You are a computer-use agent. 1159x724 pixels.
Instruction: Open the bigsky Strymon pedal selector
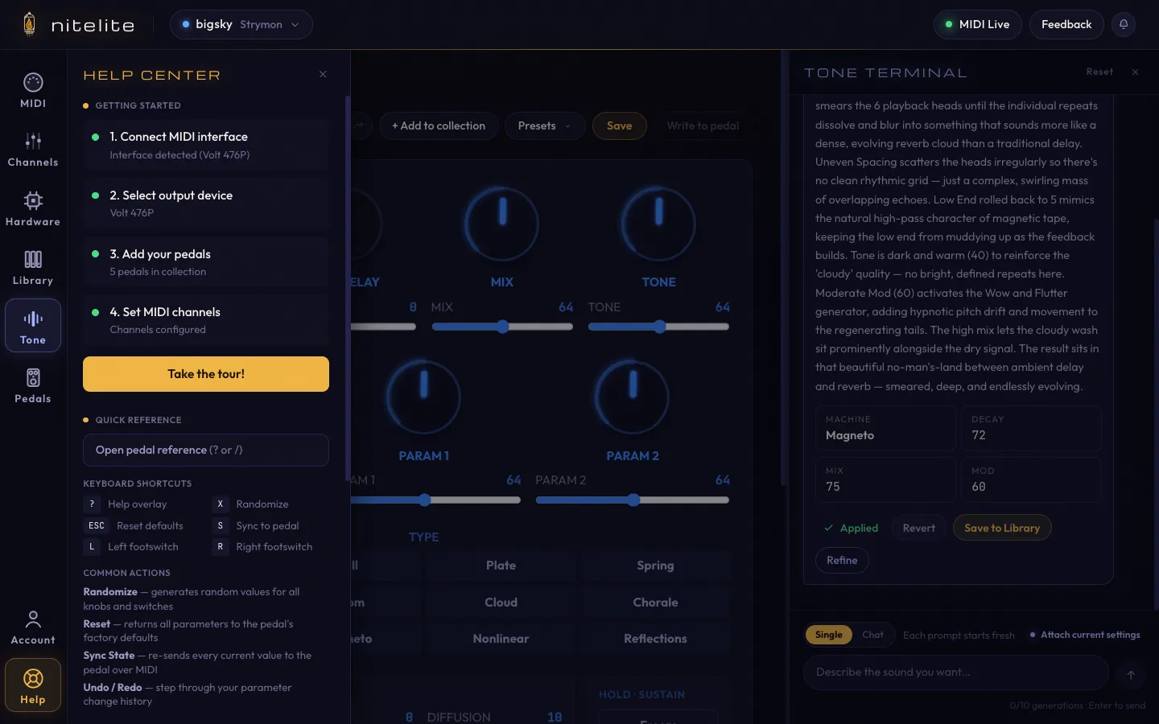pos(241,24)
